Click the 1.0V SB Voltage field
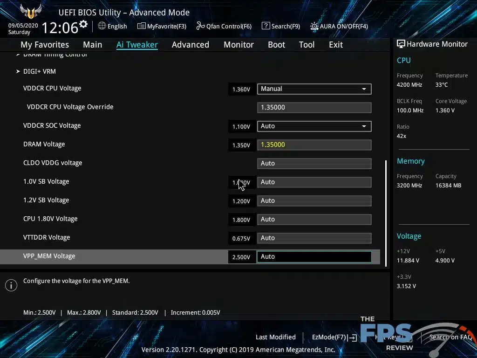477x358 pixels. (314, 182)
